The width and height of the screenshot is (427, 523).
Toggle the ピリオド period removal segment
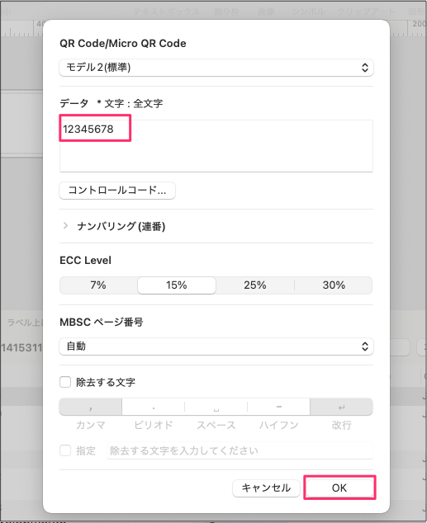(x=154, y=407)
